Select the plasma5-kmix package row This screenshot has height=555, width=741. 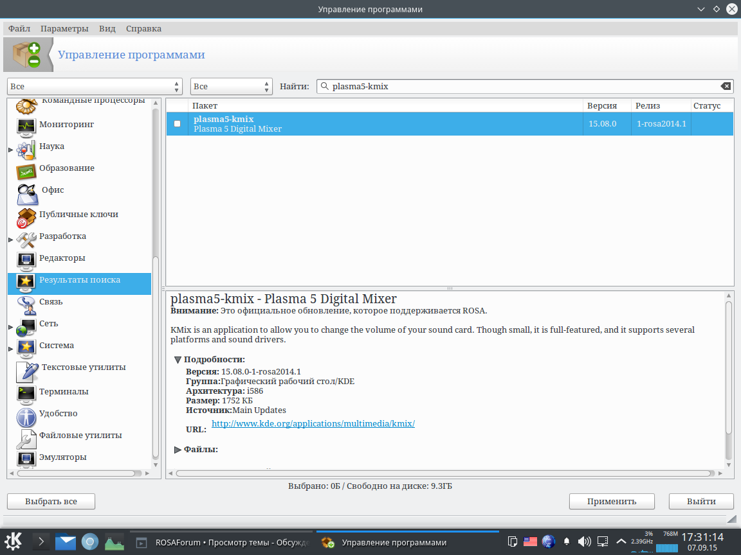pyautogui.click(x=450, y=123)
